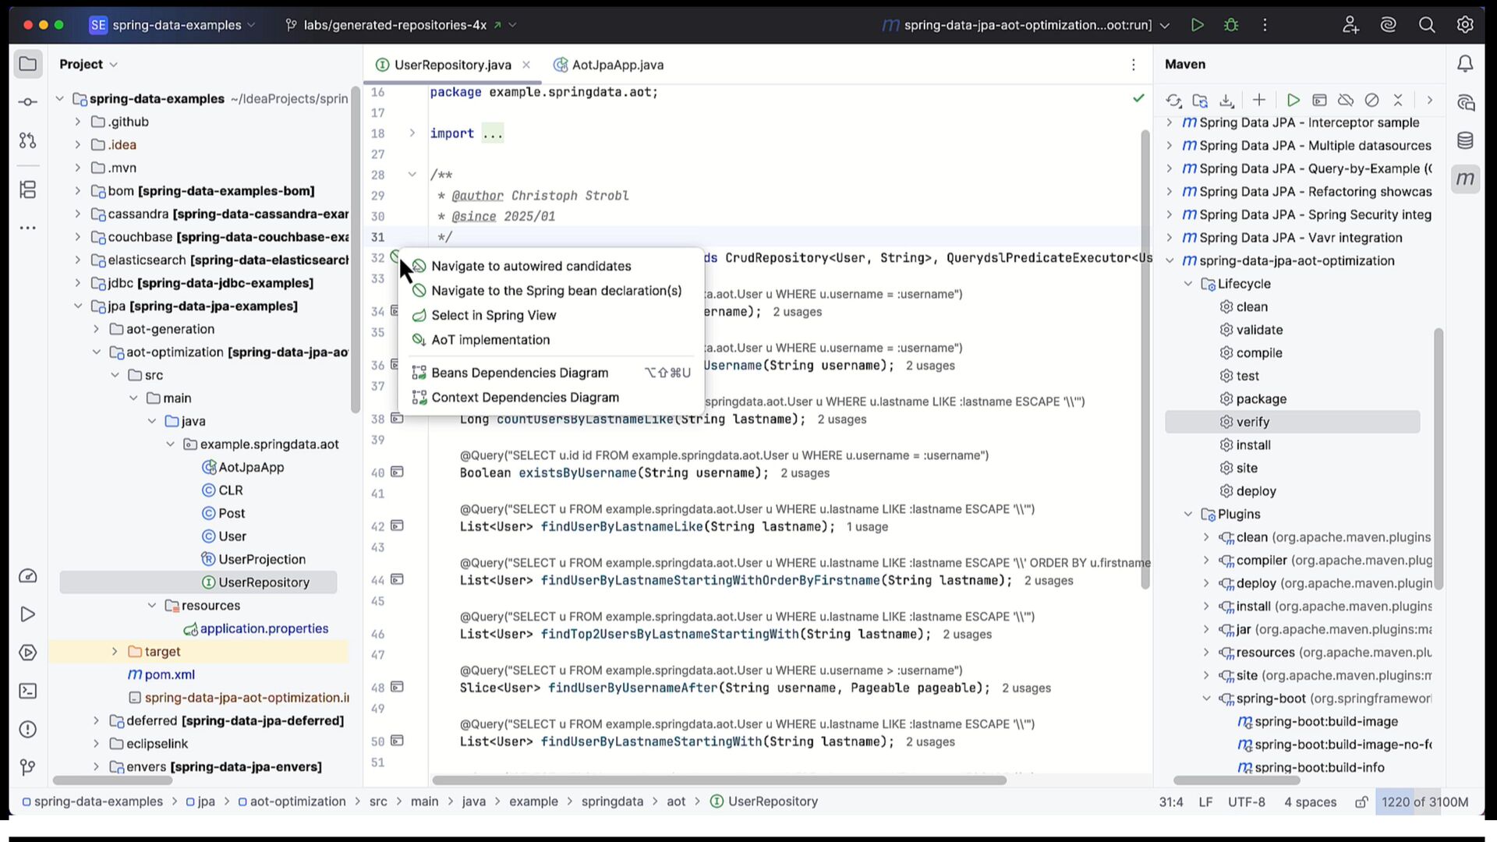Run Maven build with green play icon

[x=1293, y=101]
